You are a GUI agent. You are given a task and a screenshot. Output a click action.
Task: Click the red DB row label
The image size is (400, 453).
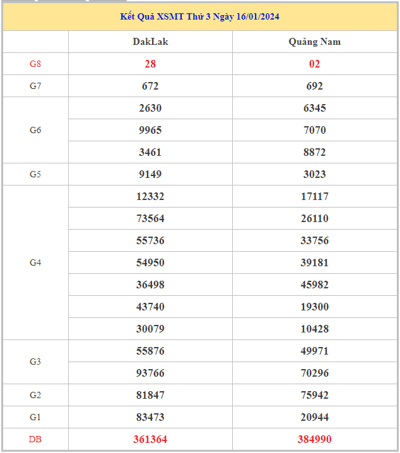[35, 439]
